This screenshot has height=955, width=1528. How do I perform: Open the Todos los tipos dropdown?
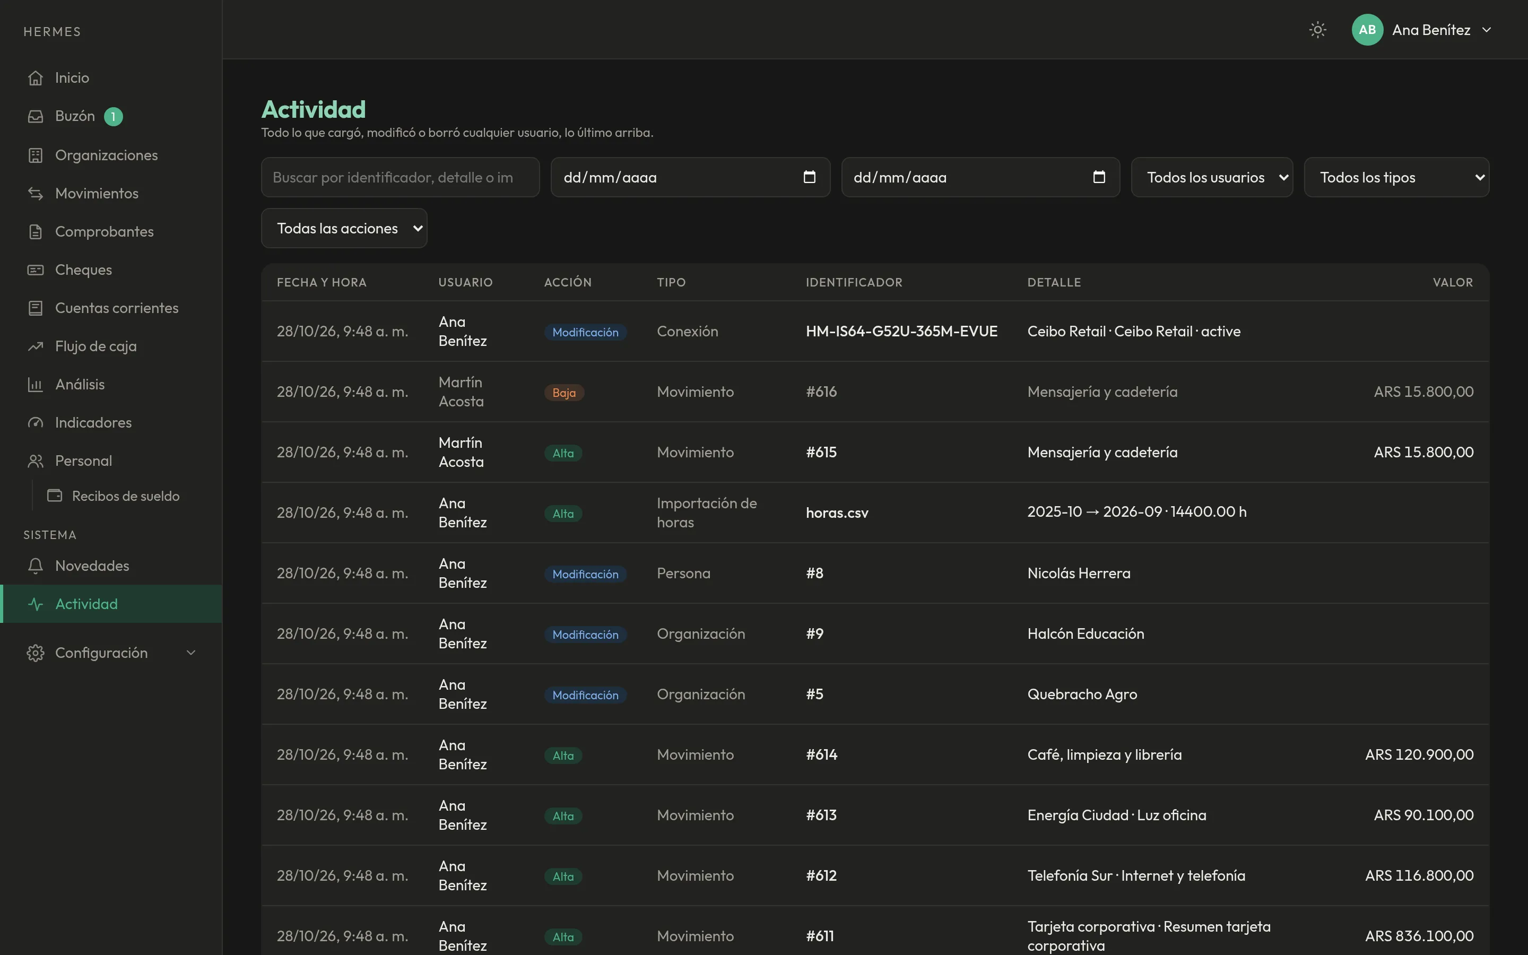1396,178
